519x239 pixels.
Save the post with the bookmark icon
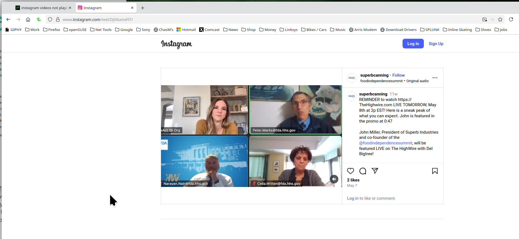(435, 171)
